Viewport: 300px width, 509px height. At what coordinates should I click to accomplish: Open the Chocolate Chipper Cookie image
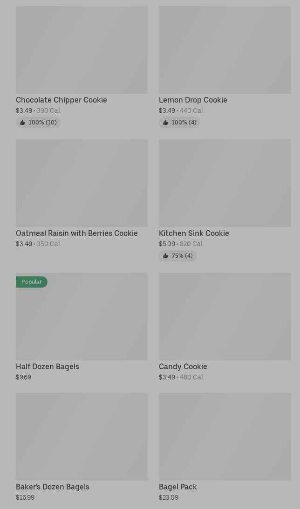[x=82, y=50]
